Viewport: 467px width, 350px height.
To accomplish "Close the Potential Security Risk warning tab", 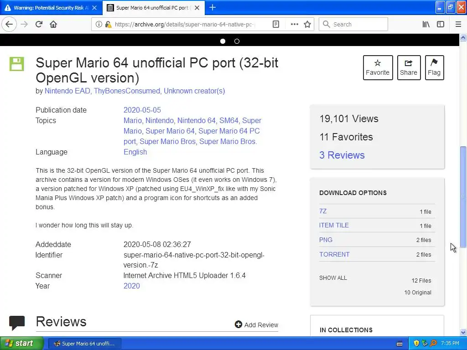I will point(94,8).
